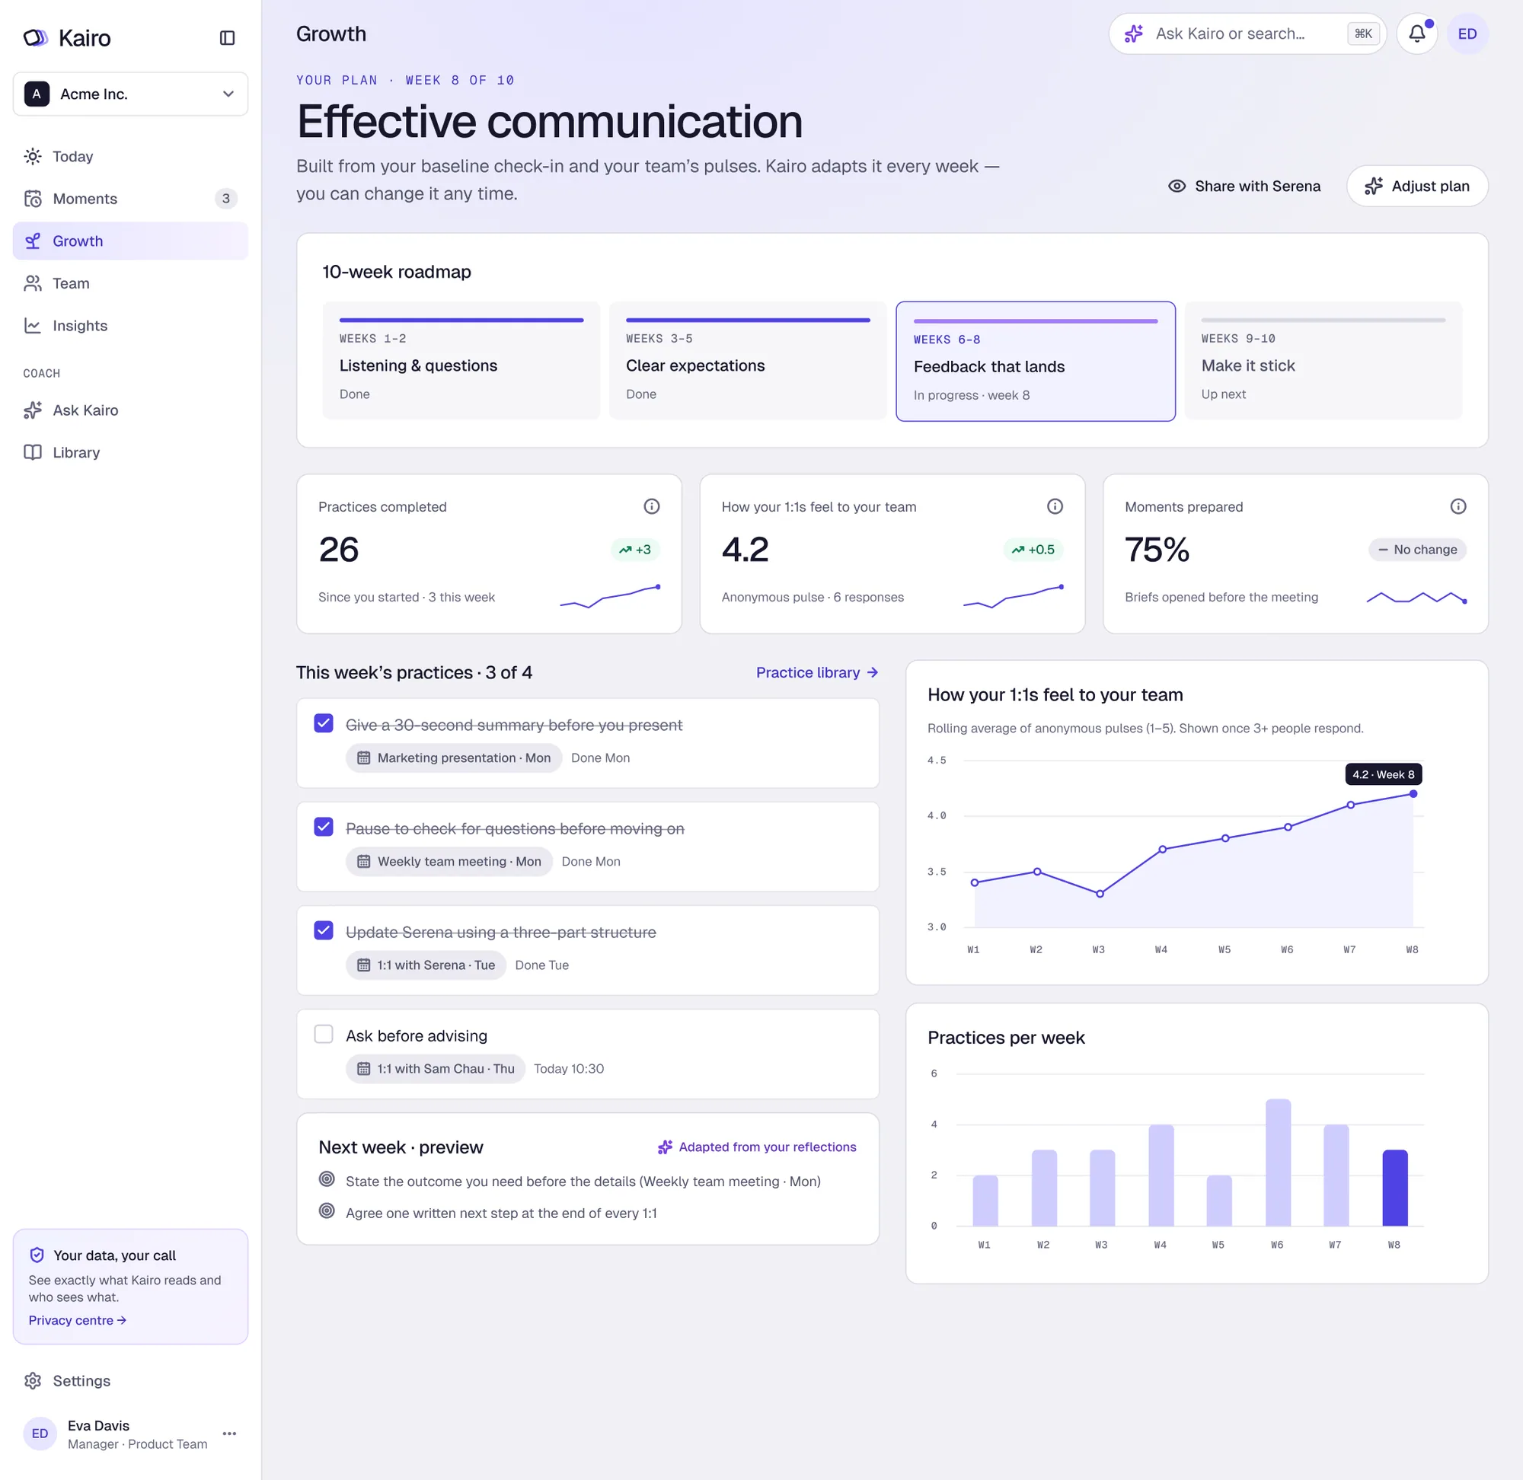Select the Weeks 9-10 Make it stick card
The width and height of the screenshot is (1523, 1480).
[x=1323, y=361]
